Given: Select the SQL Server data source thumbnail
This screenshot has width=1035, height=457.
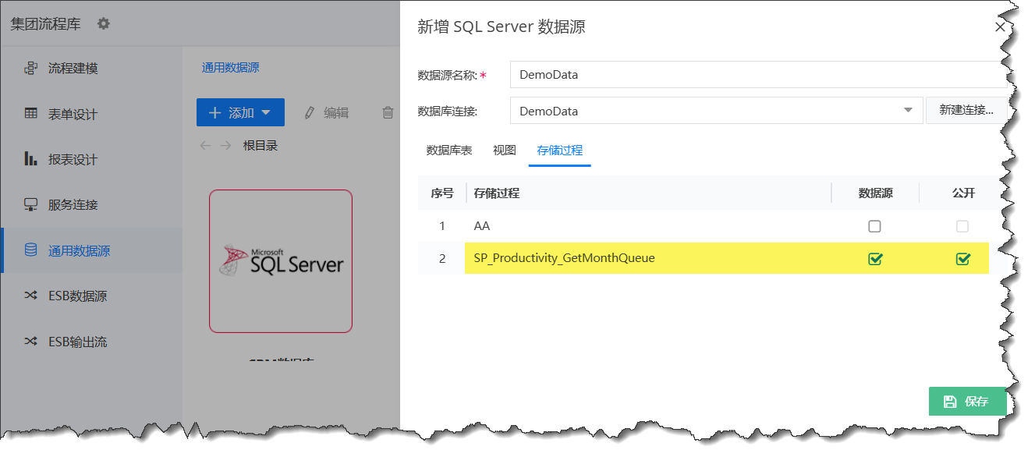Looking at the screenshot, I should tap(281, 261).
